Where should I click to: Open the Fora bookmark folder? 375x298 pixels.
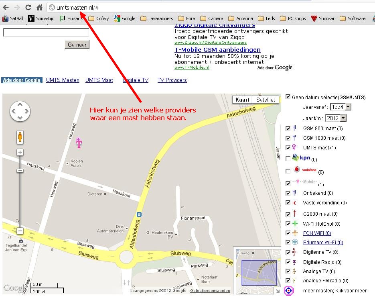pyautogui.click(x=186, y=18)
